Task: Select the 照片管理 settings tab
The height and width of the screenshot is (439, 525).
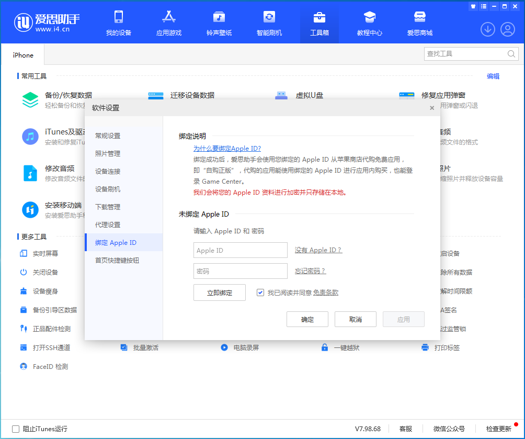Action: (107, 153)
